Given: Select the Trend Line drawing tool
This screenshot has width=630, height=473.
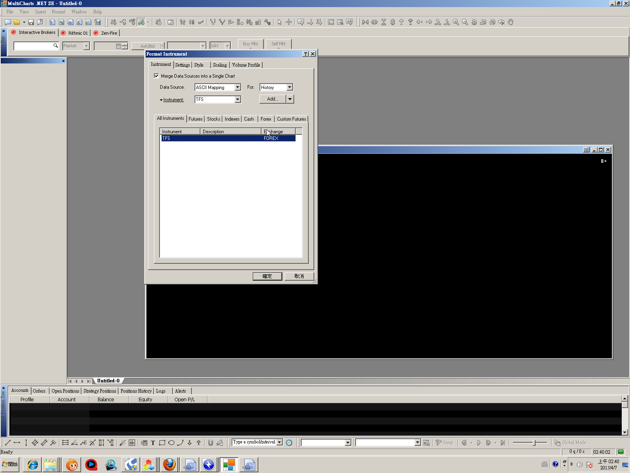Looking at the screenshot, I should [x=7, y=443].
